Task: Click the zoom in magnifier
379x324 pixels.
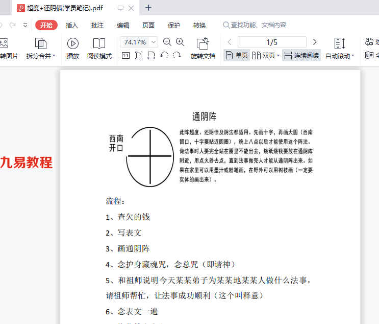Action: click(180, 42)
